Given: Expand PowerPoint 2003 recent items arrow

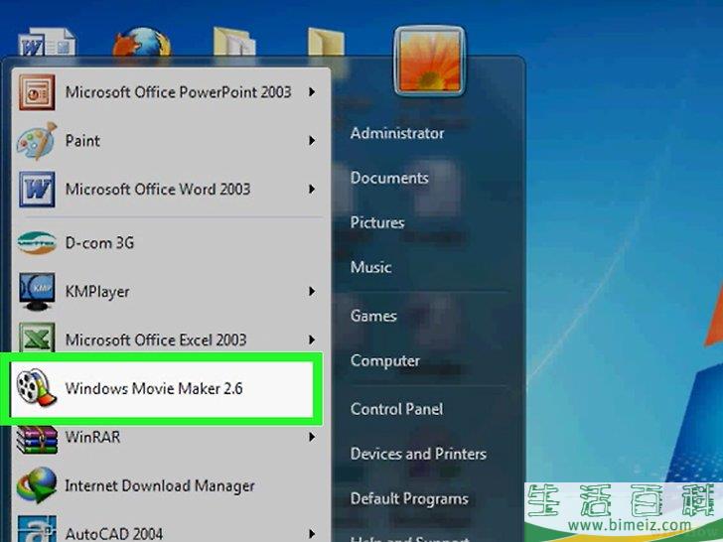Looking at the screenshot, I should coord(312,92).
